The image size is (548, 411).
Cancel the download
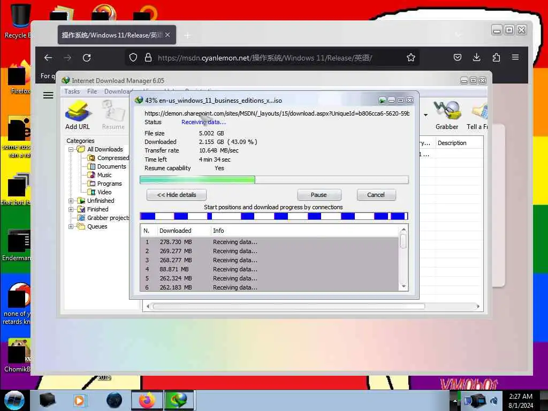click(376, 195)
